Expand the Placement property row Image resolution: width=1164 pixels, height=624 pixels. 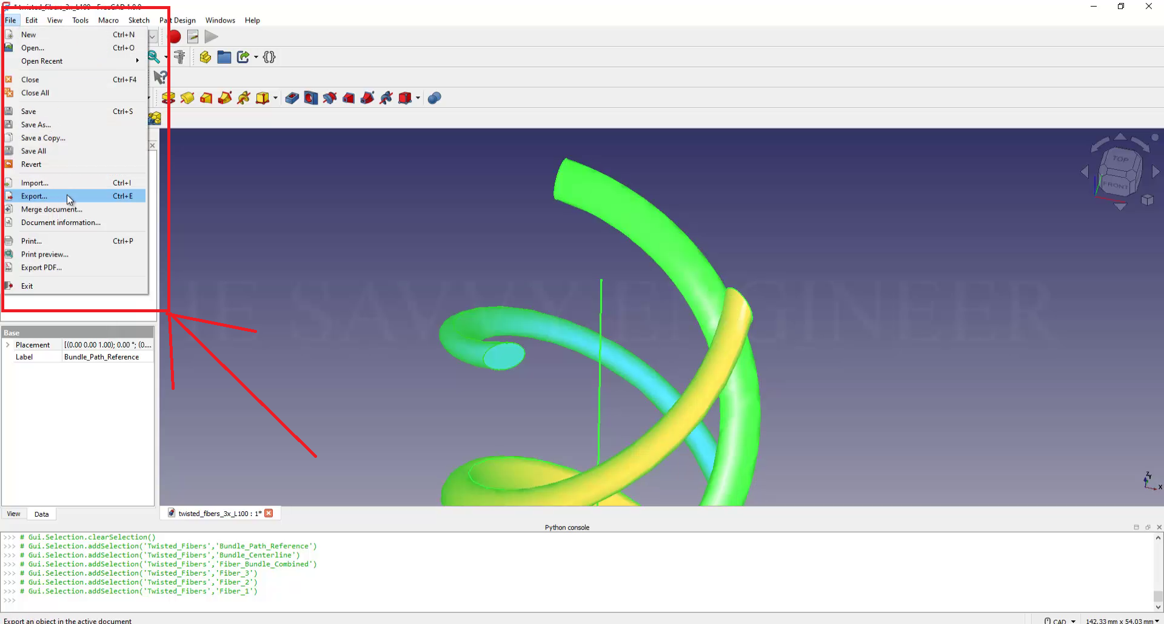pos(8,345)
